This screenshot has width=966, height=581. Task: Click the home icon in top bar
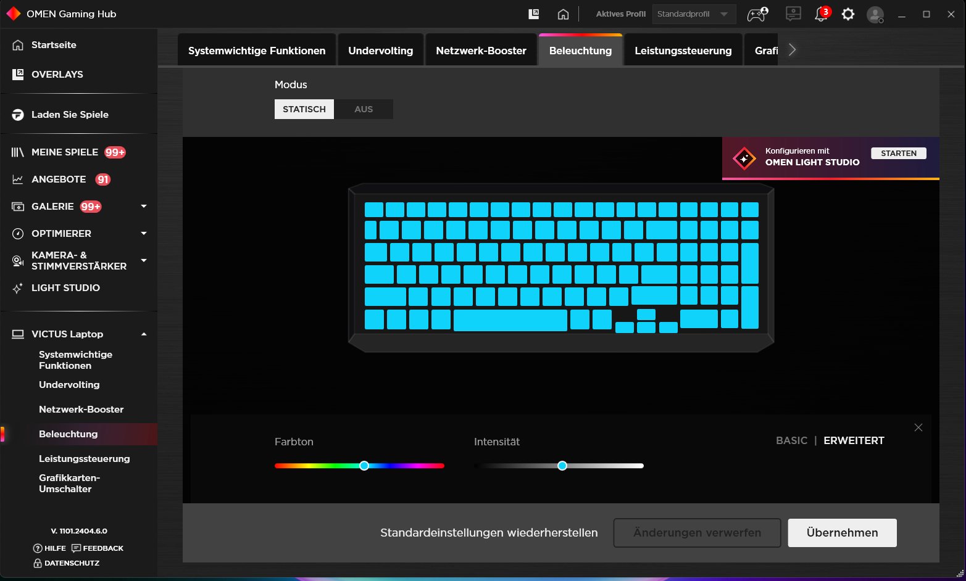(563, 14)
